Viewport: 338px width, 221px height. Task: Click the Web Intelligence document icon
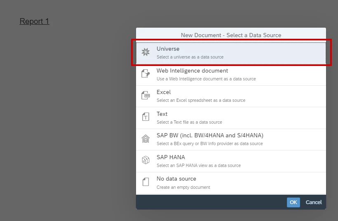146,73
